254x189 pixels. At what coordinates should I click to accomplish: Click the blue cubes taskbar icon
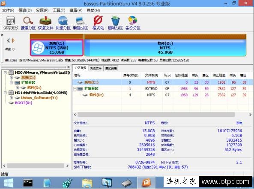[67, 183]
